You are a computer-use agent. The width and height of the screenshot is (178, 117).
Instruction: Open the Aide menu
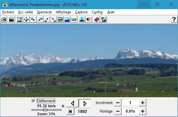pos(111,12)
